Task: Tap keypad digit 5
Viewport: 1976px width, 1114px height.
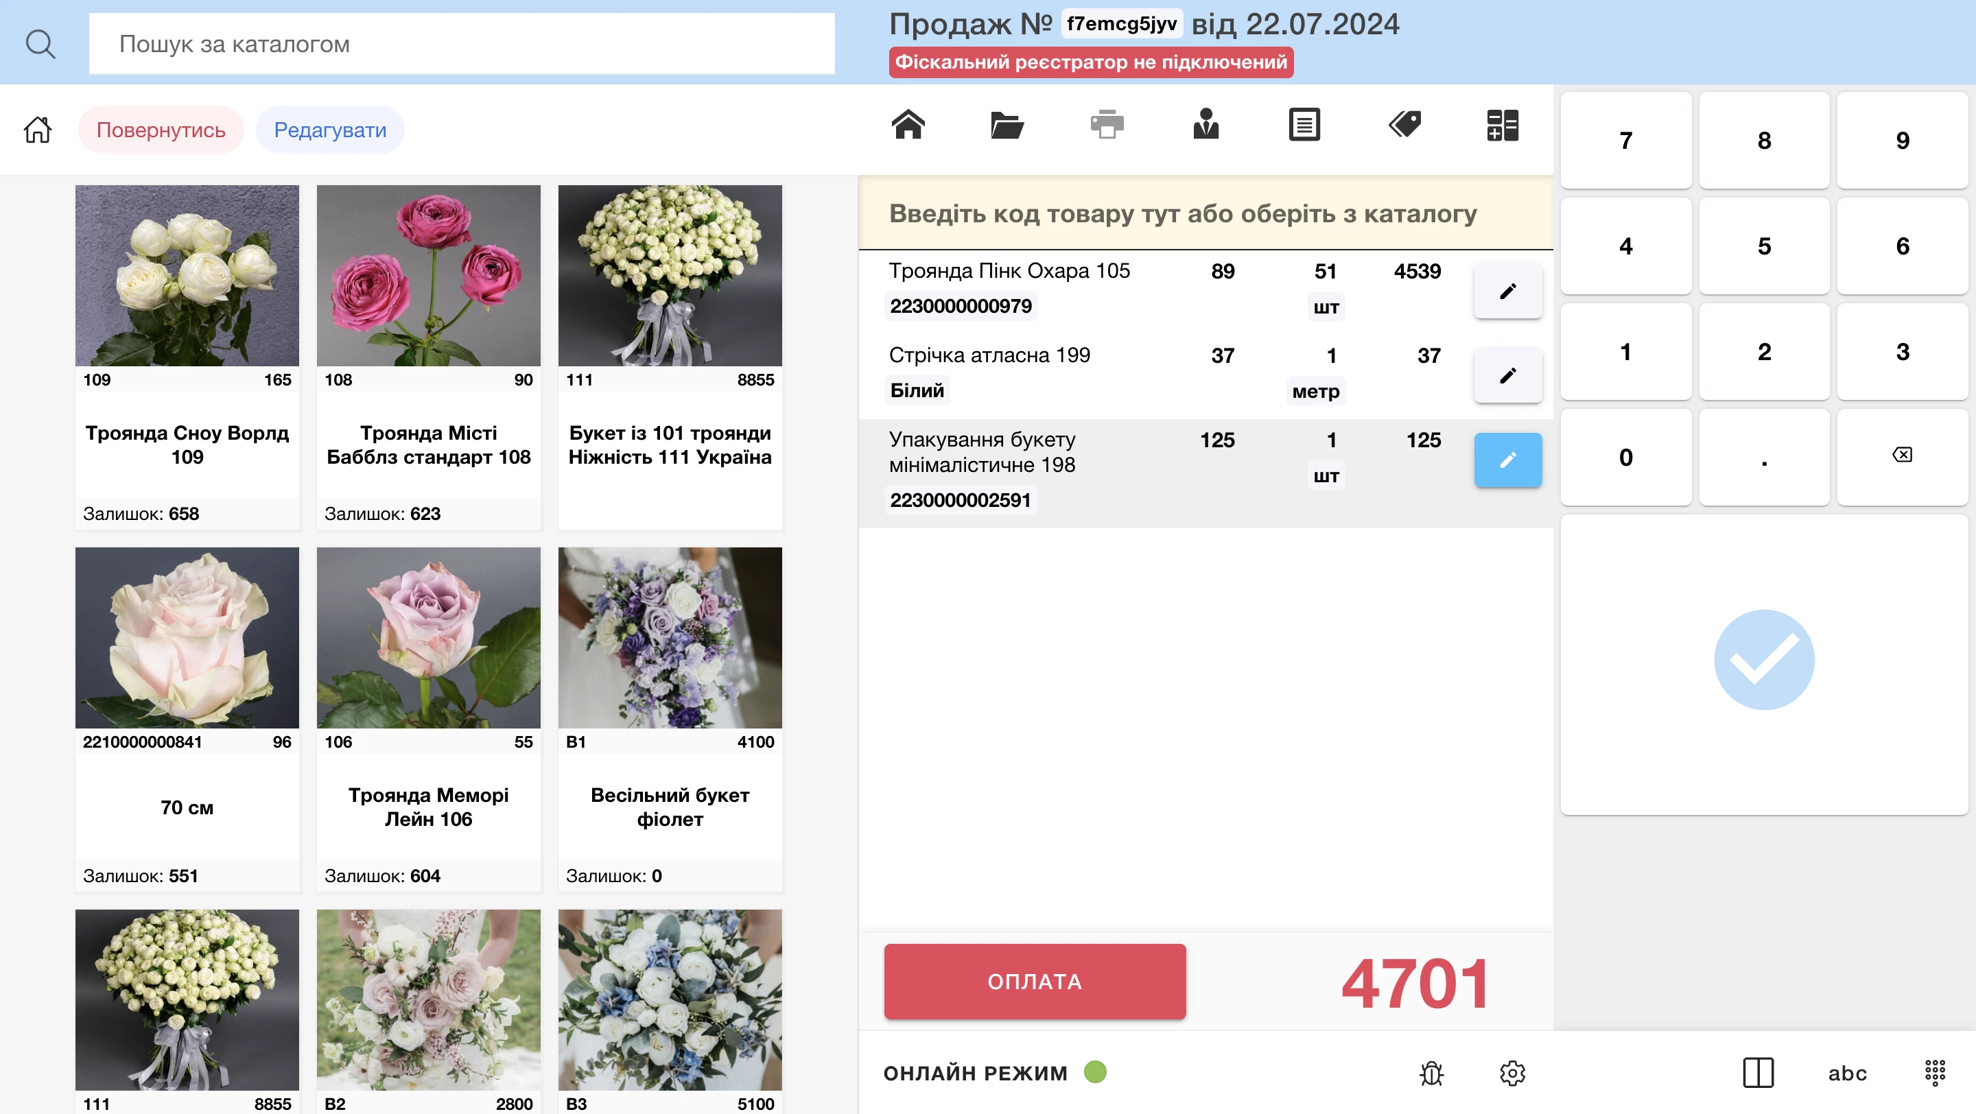Action: coord(1763,246)
